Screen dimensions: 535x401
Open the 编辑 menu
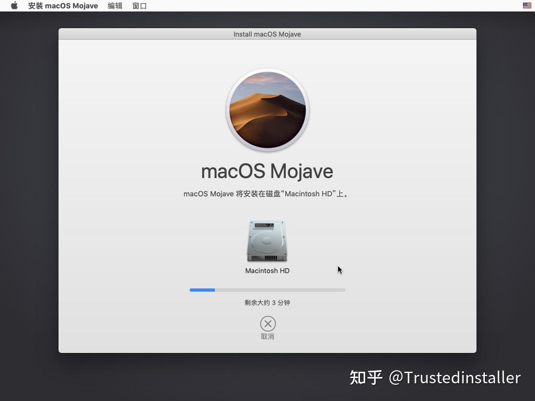[114, 6]
